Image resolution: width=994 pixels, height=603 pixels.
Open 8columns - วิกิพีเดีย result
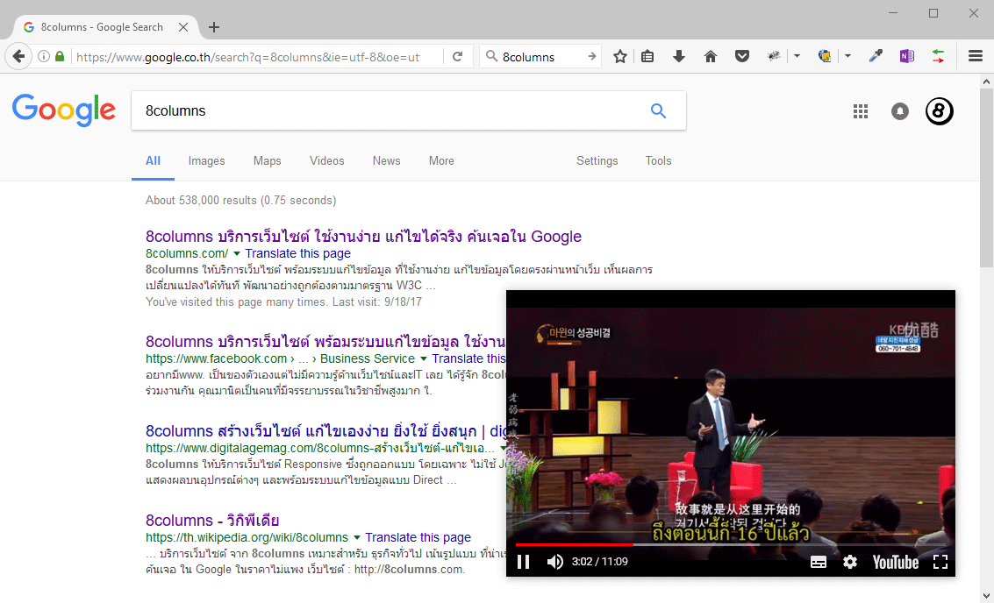click(x=212, y=521)
